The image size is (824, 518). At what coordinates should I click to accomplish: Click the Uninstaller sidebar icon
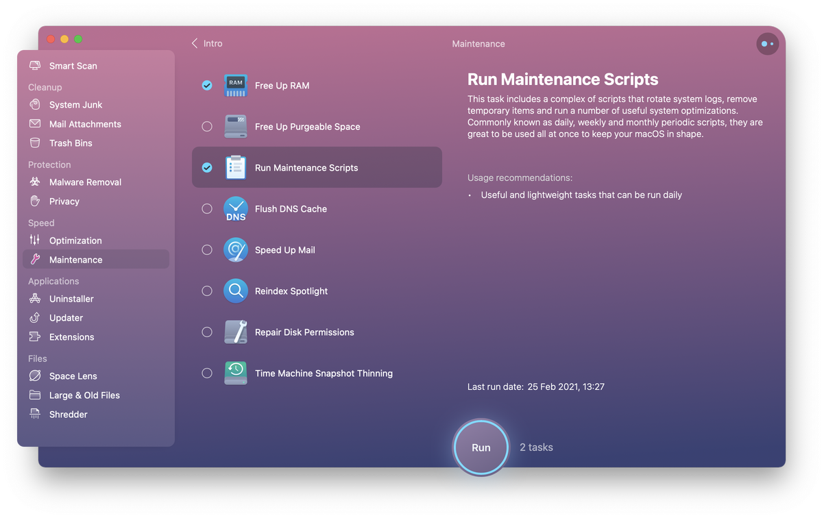point(35,299)
